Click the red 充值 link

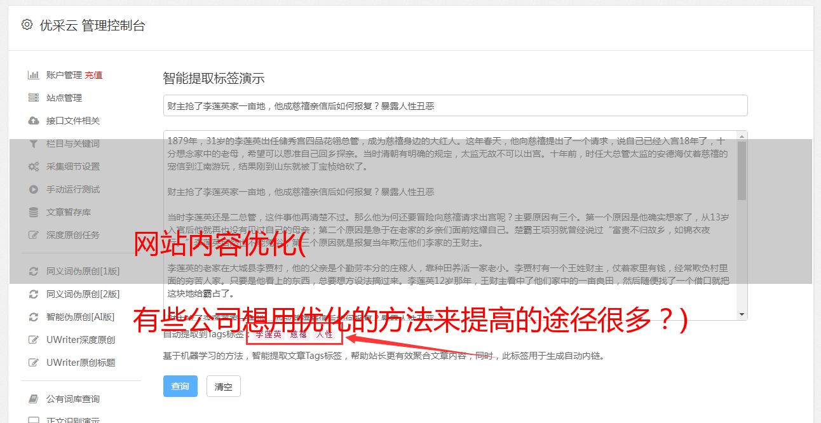93,75
